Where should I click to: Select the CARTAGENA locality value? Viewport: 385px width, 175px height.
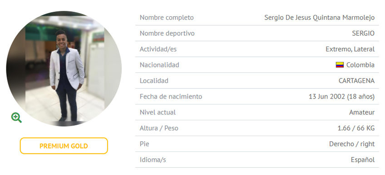tap(357, 80)
